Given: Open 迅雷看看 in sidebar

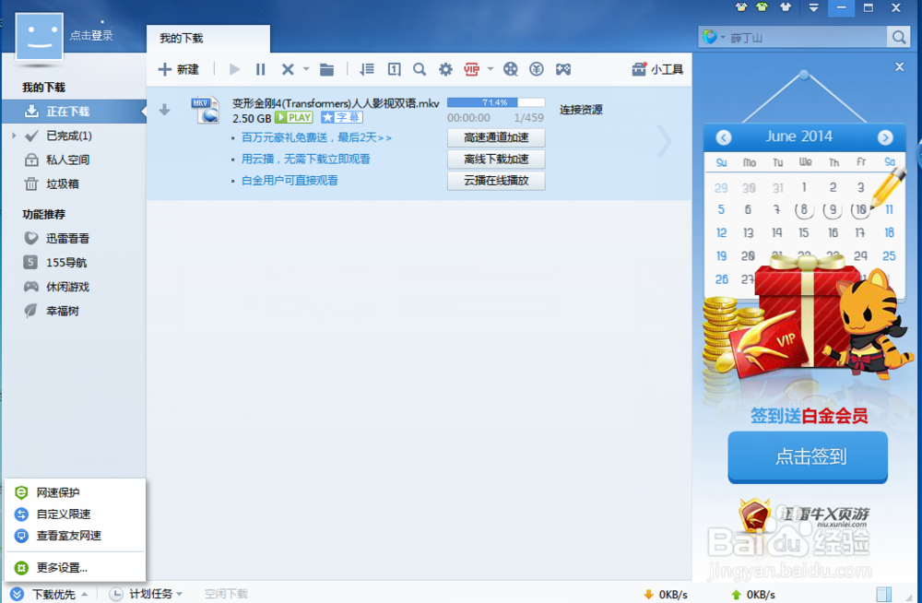Looking at the screenshot, I should pyautogui.click(x=67, y=238).
